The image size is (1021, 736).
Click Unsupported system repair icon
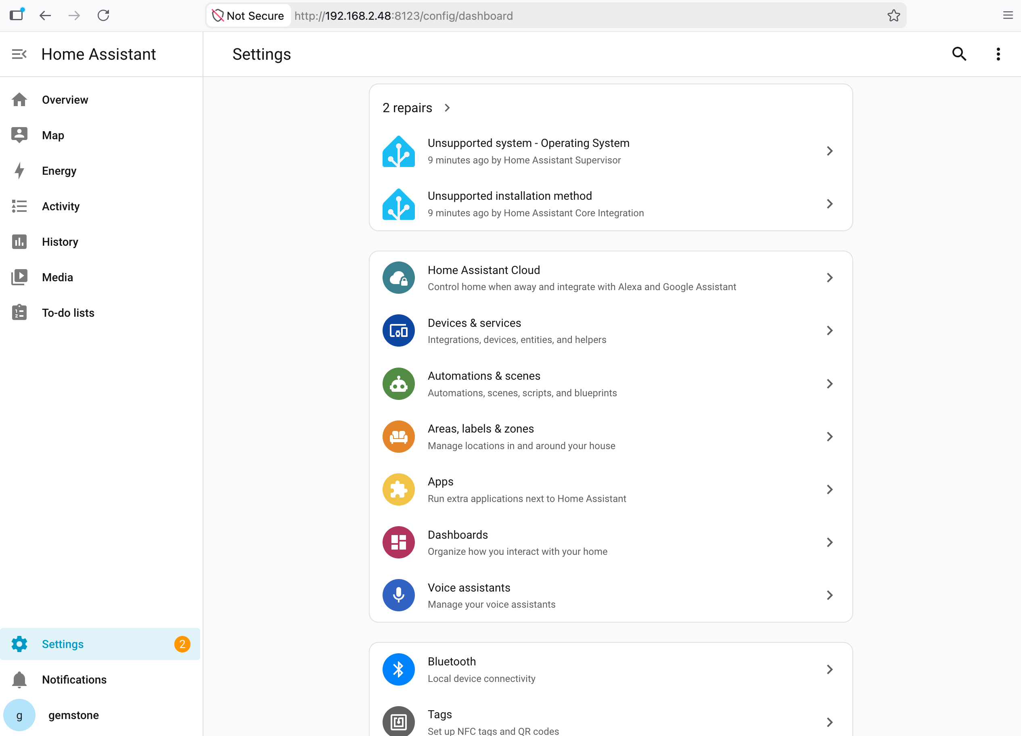pos(398,151)
